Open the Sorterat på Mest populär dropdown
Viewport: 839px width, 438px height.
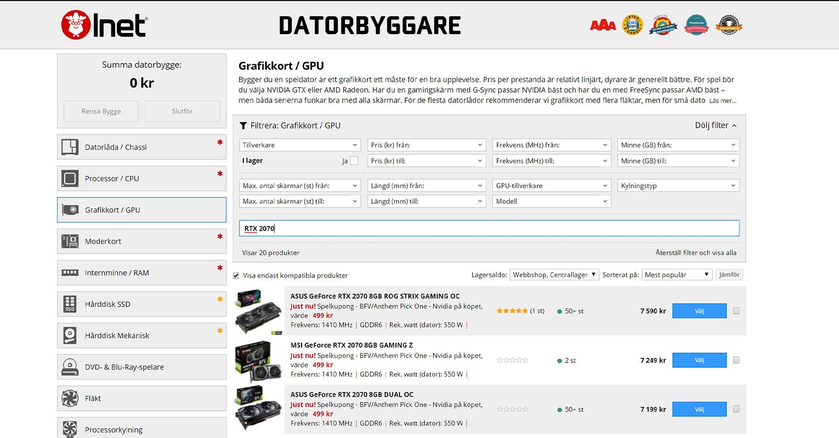pyautogui.click(x=677, y=275)
